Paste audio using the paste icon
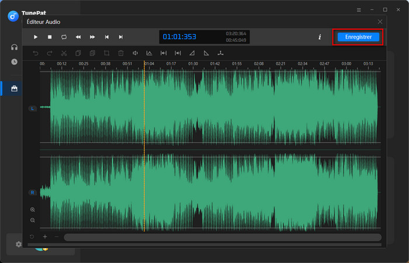The height and width of the screenshot is (263, 409). click(x=92, y=53)
